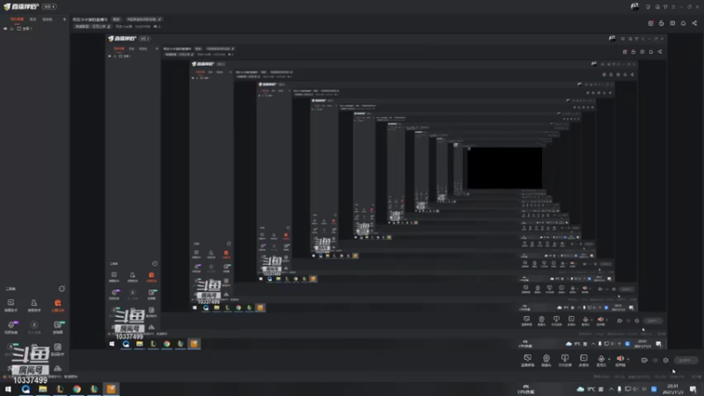
Task: Click the flame popularity icon beside outermost room number
Action: [x=156, y=26]
